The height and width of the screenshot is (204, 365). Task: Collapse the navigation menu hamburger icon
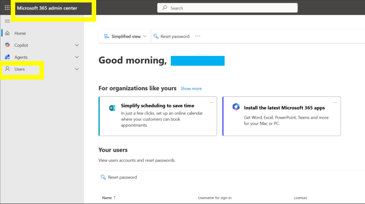coord(7,21)
